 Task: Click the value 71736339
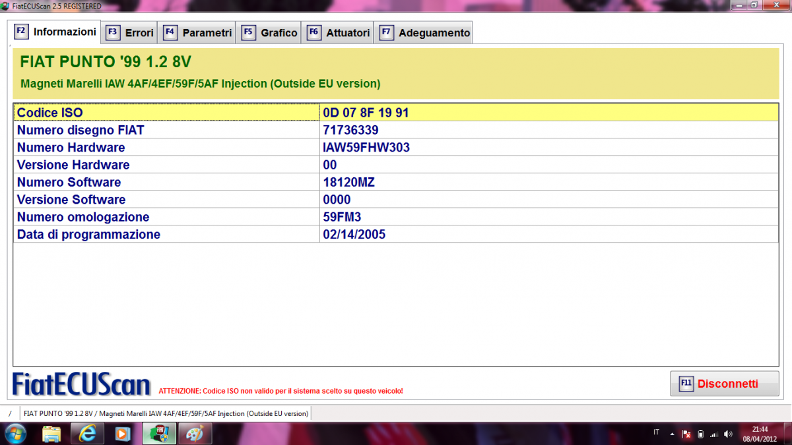[x=350, y=130]
